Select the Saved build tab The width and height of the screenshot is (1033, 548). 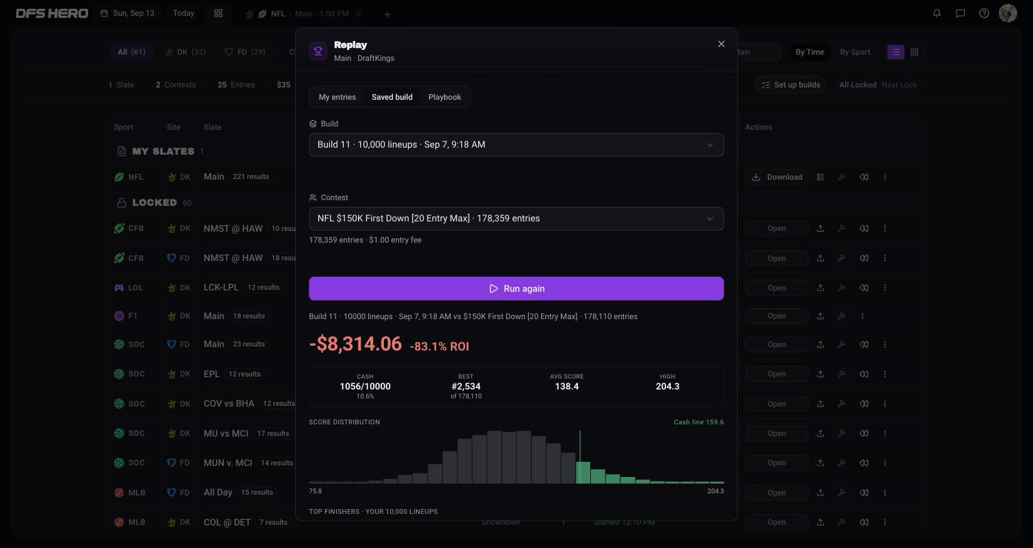(392, 97)
